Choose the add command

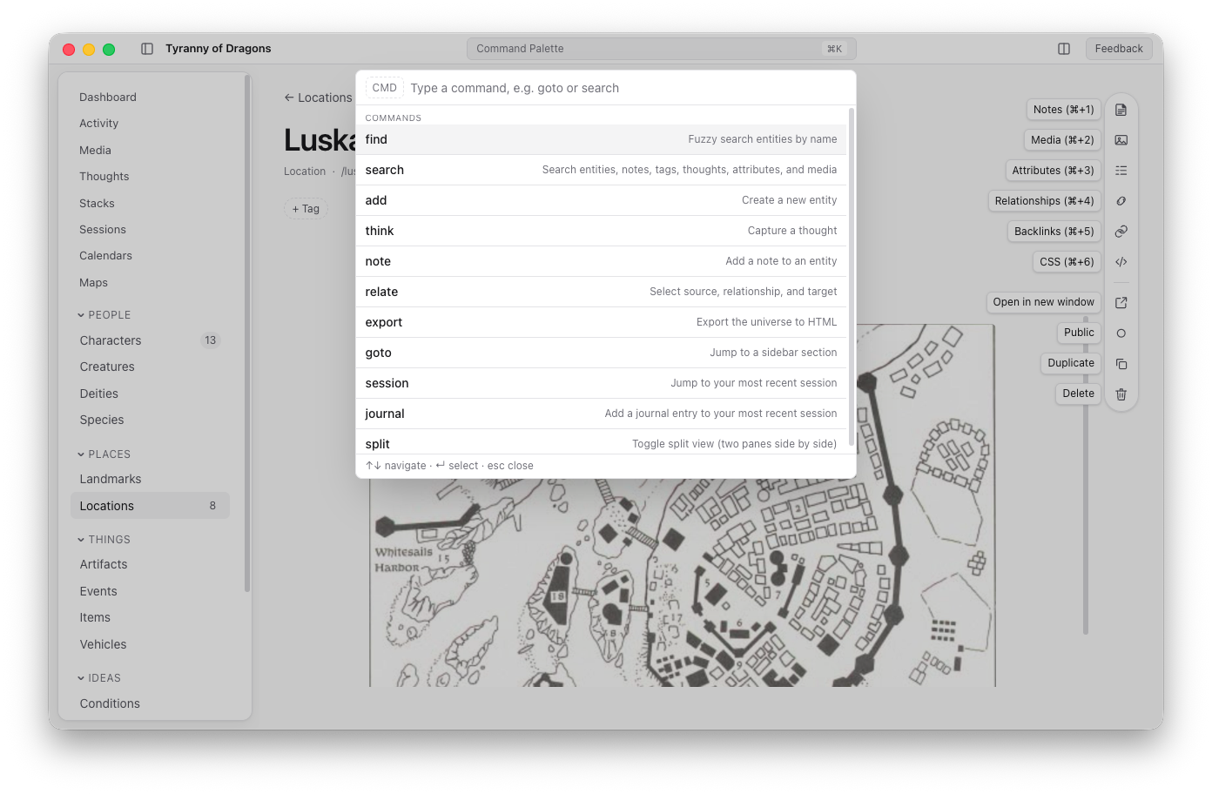pos(601,200)
